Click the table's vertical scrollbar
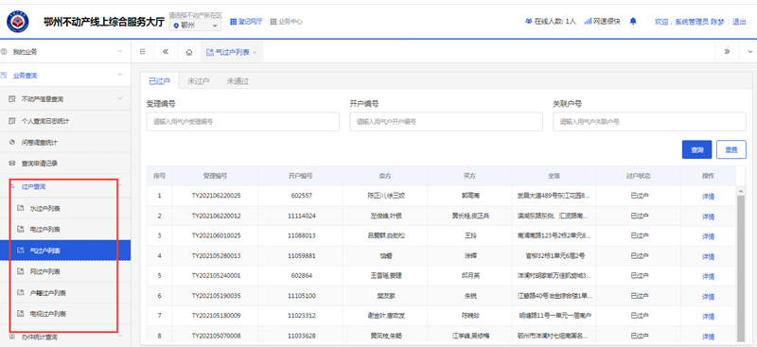The width and height of the screenshot is (757, 347). click(x=741, y=268)
